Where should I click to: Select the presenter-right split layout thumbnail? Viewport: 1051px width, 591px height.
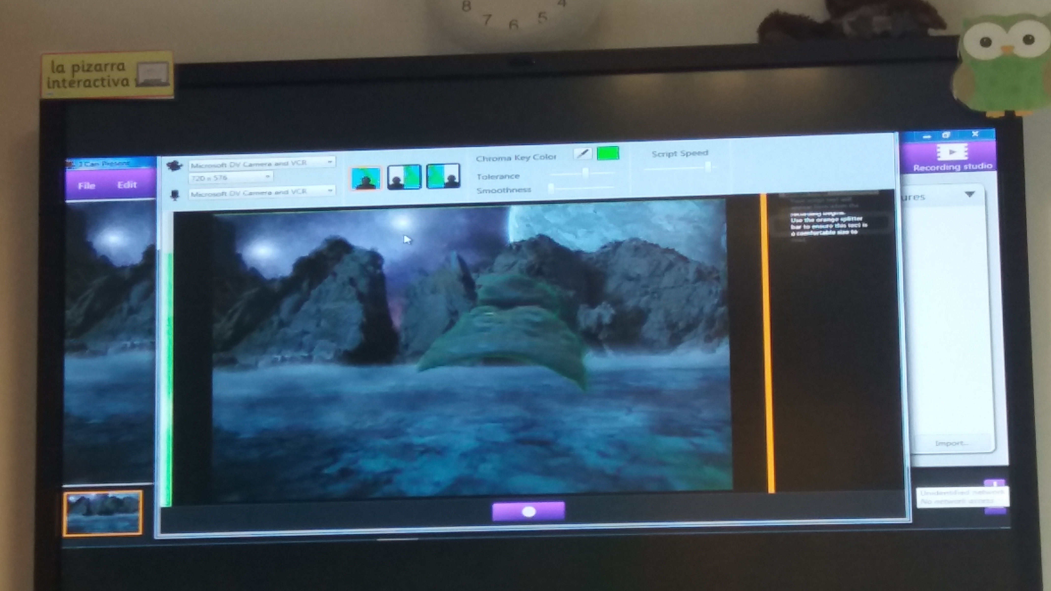443,176
